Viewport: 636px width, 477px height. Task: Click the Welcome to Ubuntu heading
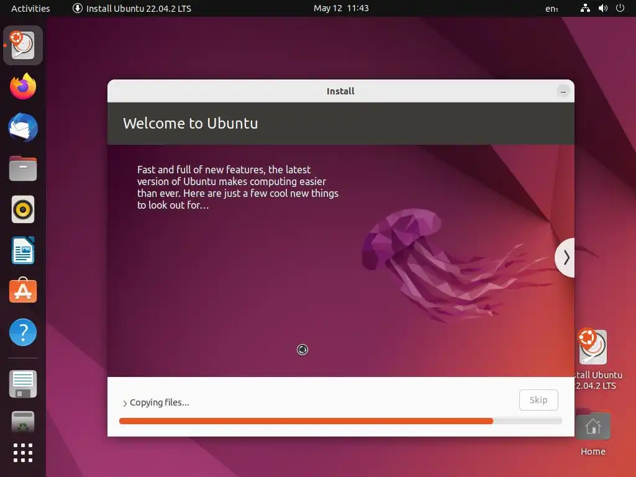coord(190,124)
